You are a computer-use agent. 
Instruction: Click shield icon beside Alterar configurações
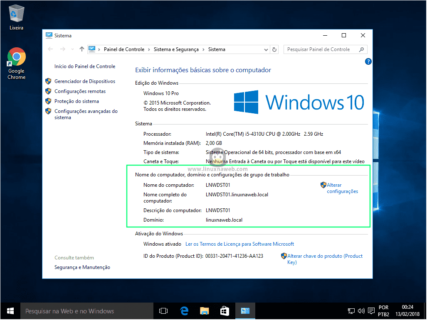(x=323, y=185)
